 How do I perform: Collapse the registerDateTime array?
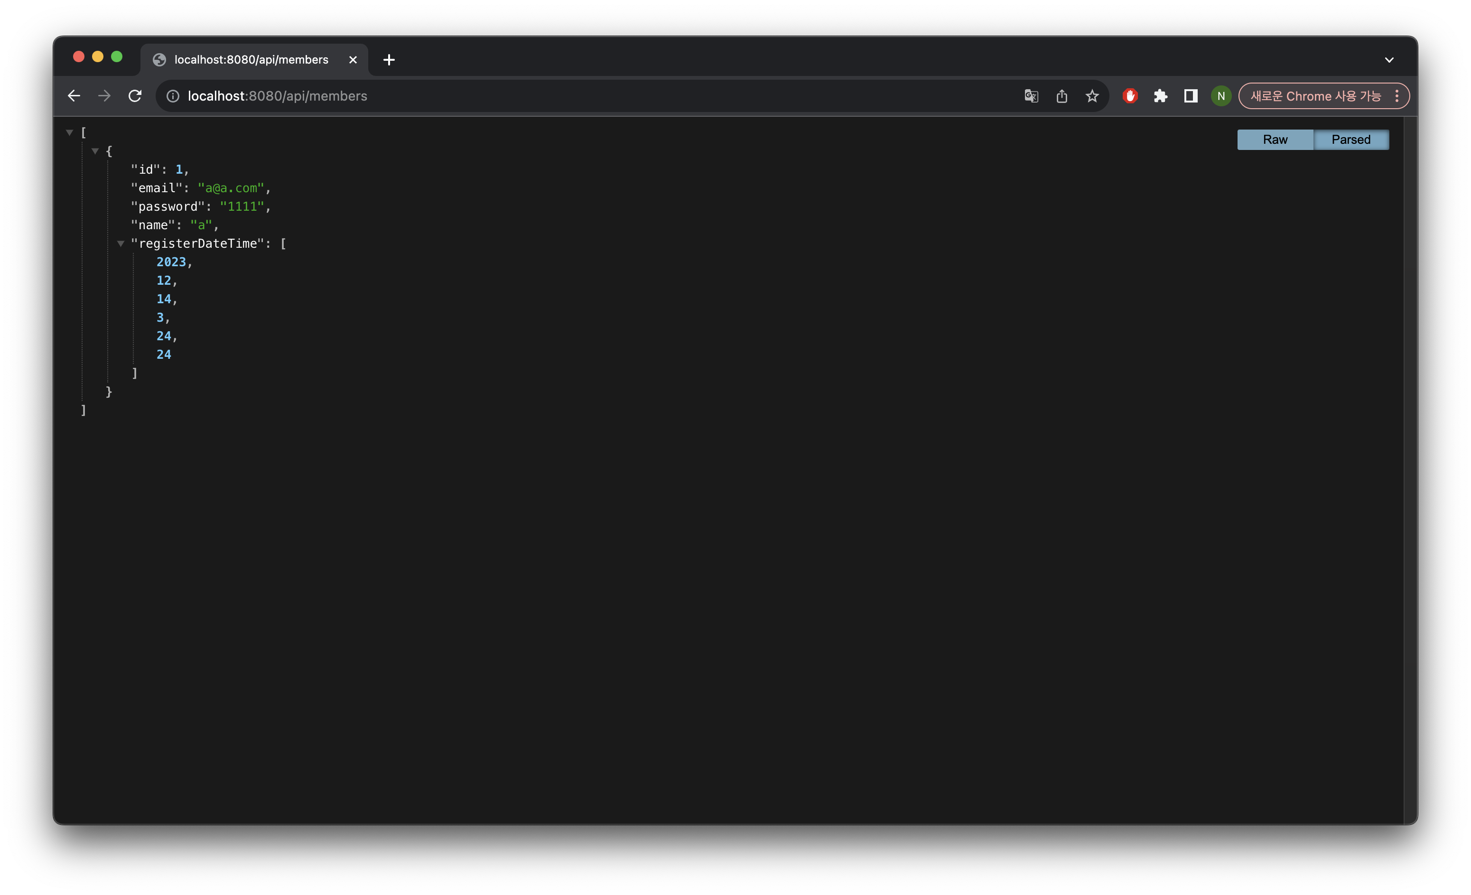pos(121,243)
